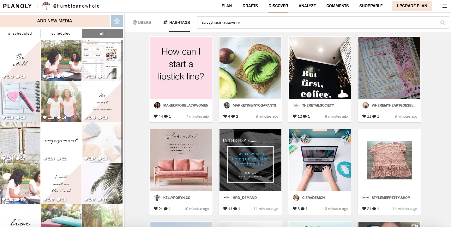The image size is (451, 227).
Task: Click the @humbleandwhole profile avatar
Action: [46, 6]
